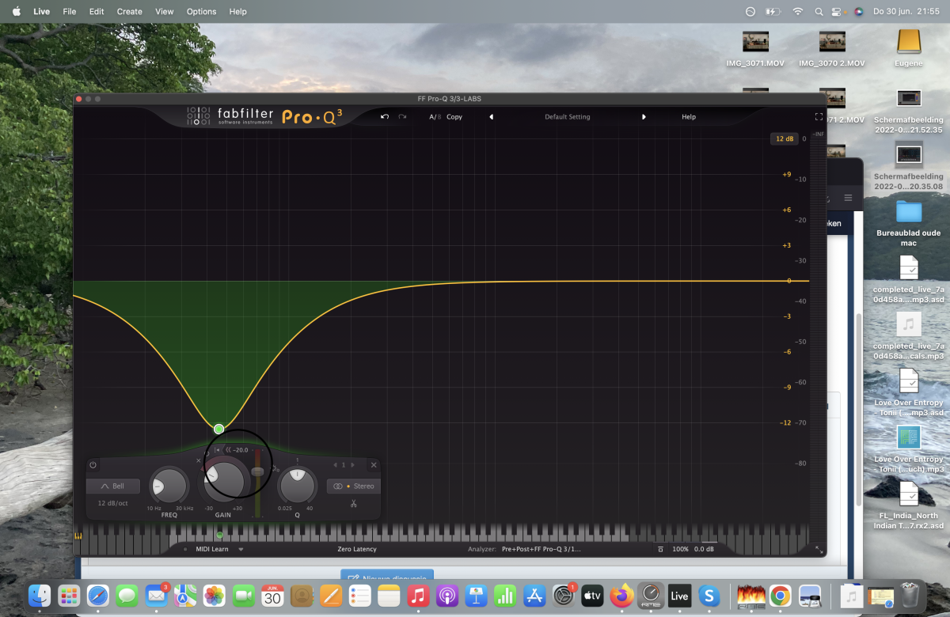Enable full screen mode in Pro-Q 3
950x617 pixels.
819,116
